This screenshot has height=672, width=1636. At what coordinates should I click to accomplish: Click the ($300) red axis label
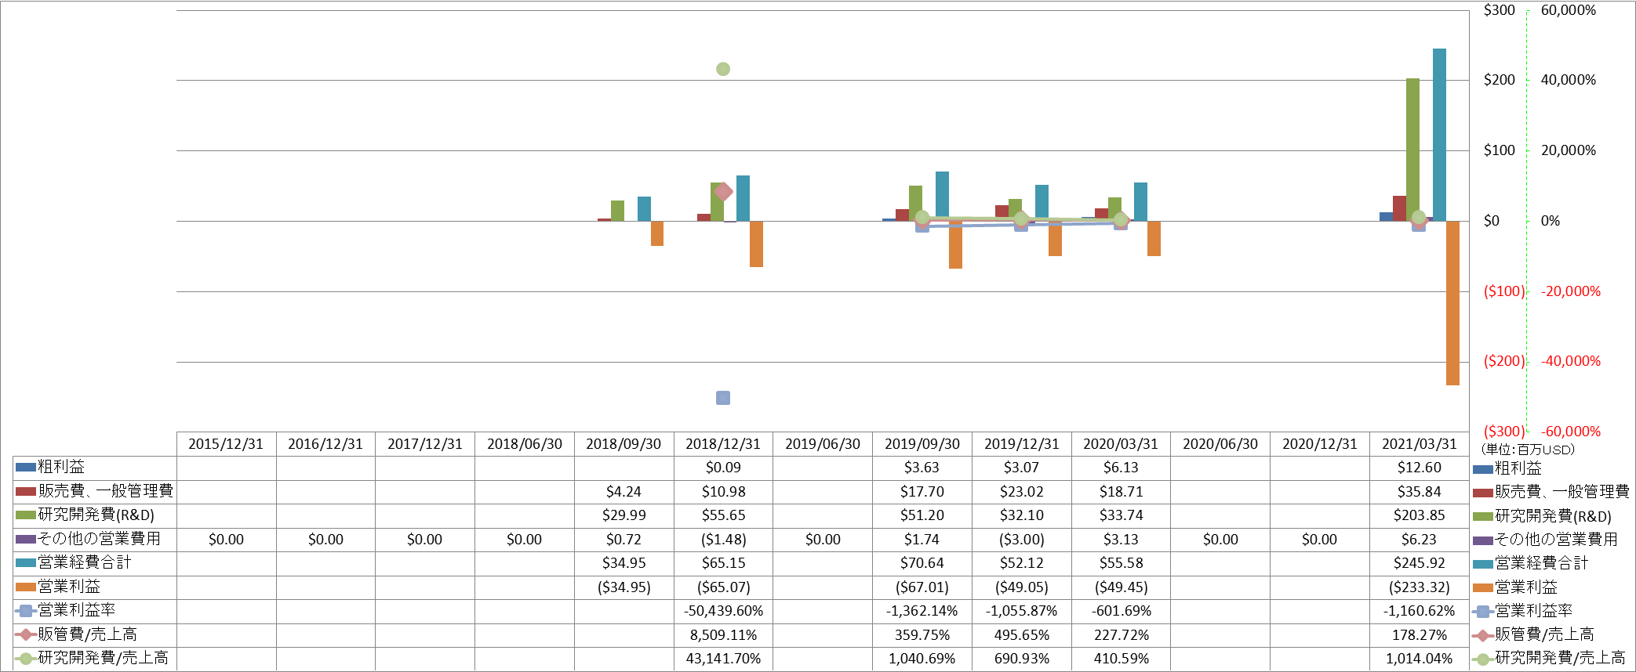[x=1504, y=432]
